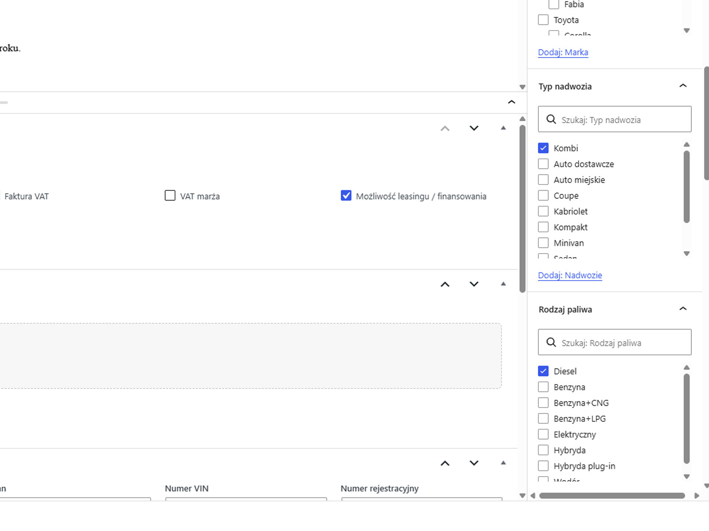Check the Kabriolet body type
This screenshot has width=709, height=531.
pyautogui.click(x=543, y=211)
